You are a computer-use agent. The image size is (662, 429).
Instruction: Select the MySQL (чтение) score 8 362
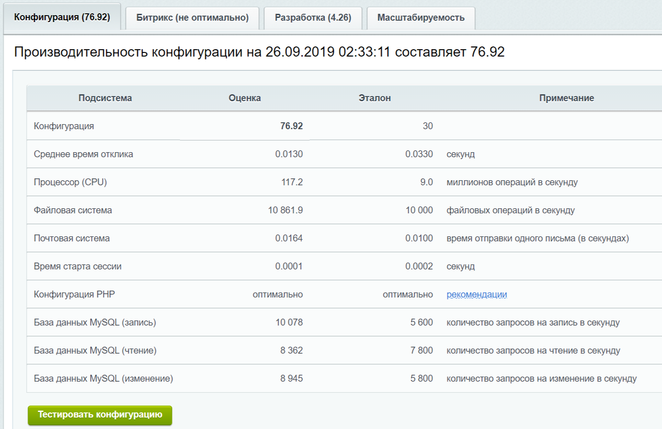[x=291, y=350]
